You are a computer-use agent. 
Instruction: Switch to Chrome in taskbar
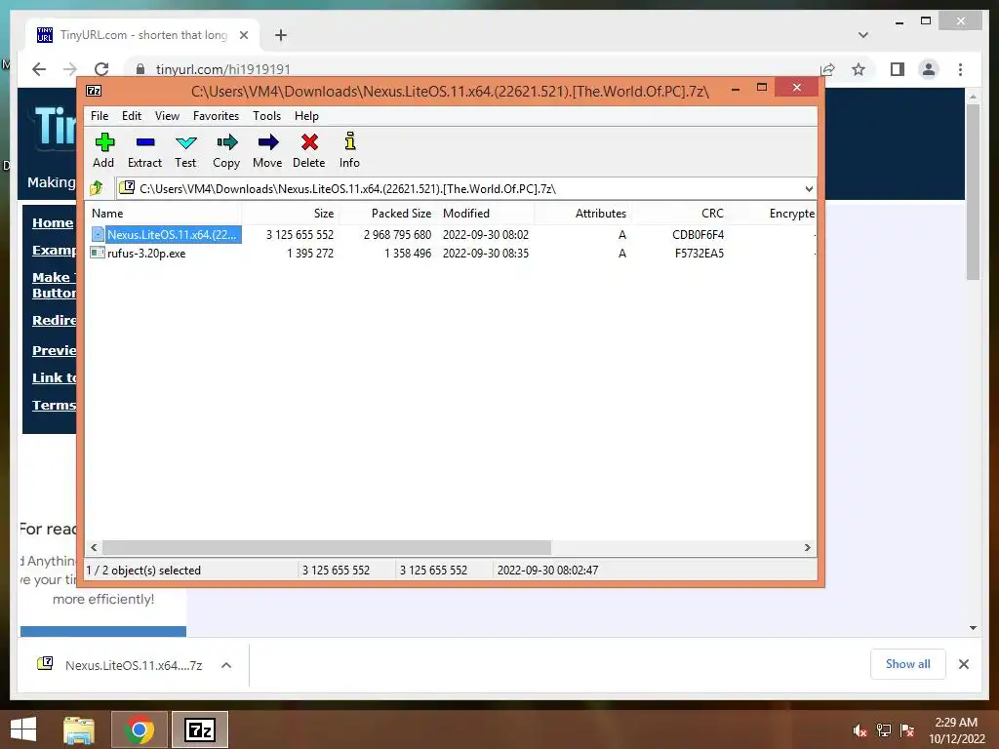pos(140,729)
